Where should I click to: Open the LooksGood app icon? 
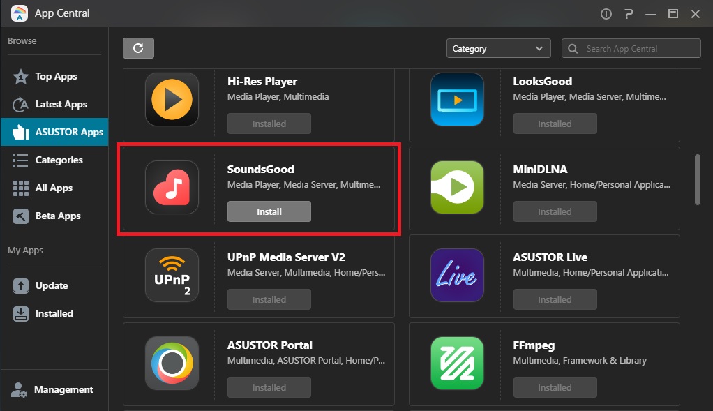457,99
